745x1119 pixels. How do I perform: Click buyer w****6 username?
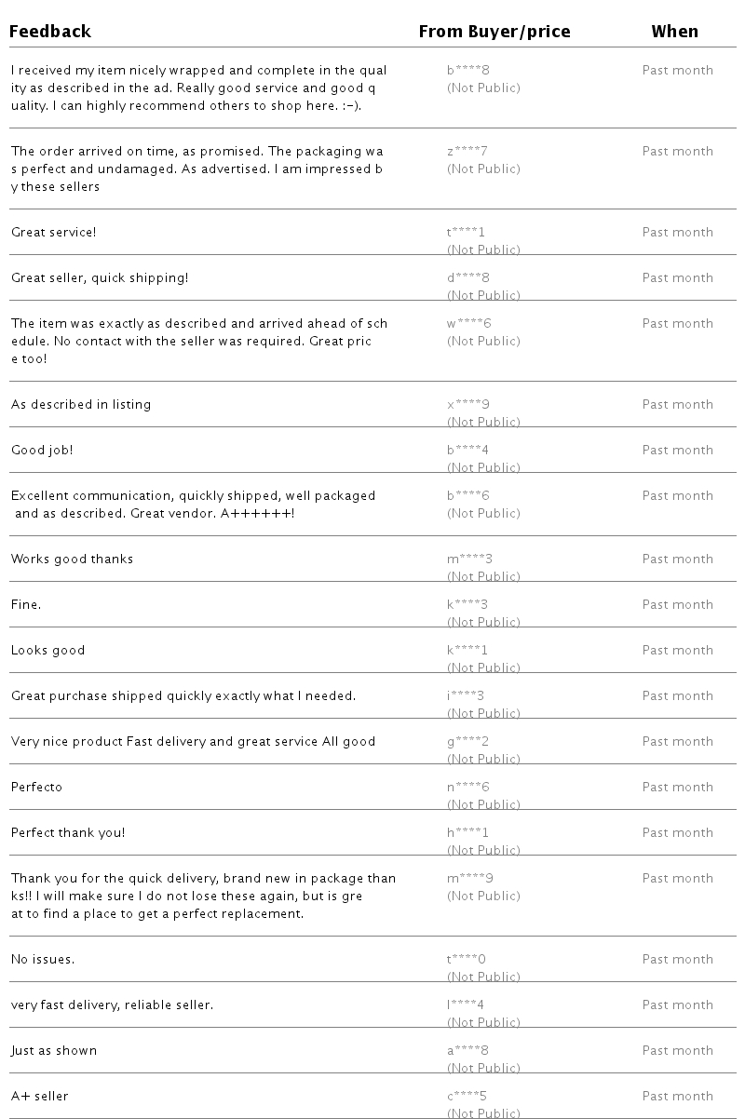coord(469,323)
